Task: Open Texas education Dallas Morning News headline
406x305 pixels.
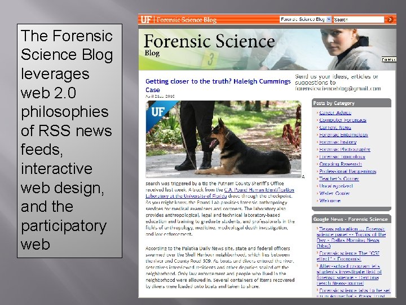Action: (351, 237)
